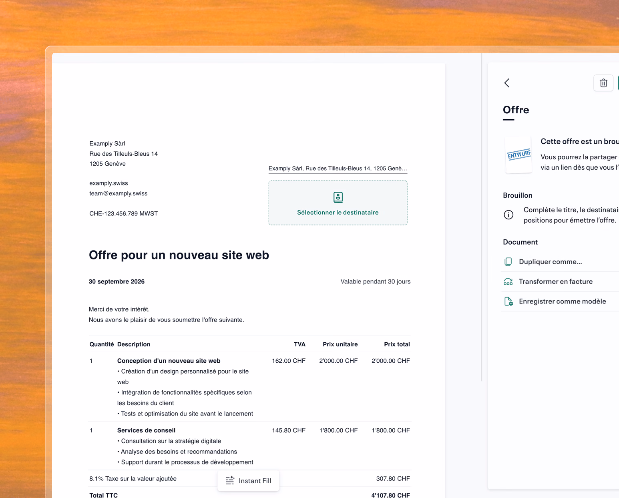
Task: Click the transform to invoice icon
Action: (x=508, y=281)
